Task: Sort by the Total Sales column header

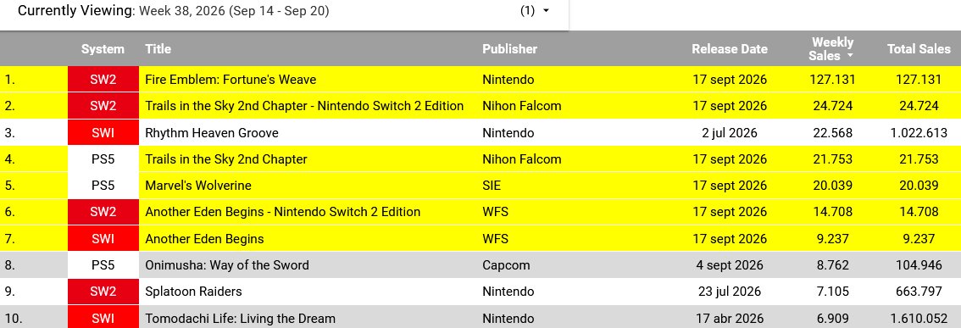Action: pyautogui.click(x=918, y=49)
